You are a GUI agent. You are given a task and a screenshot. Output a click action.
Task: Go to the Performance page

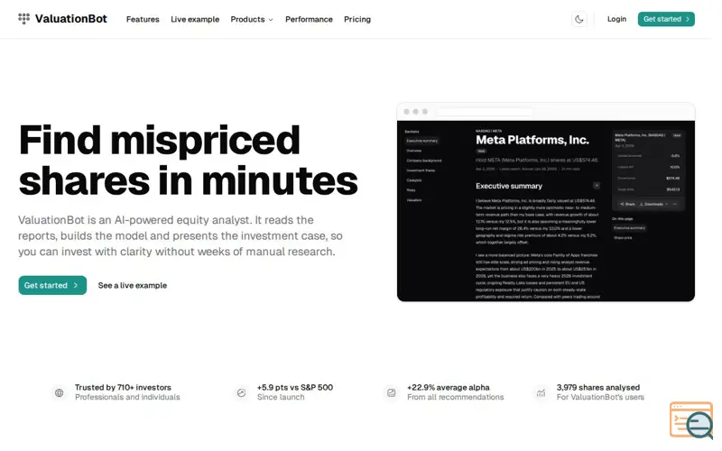pos(309,19)
